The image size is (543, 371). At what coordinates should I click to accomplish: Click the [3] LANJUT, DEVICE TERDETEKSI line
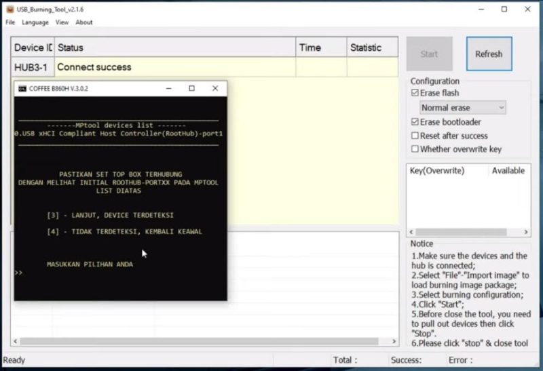pos(110,215)
